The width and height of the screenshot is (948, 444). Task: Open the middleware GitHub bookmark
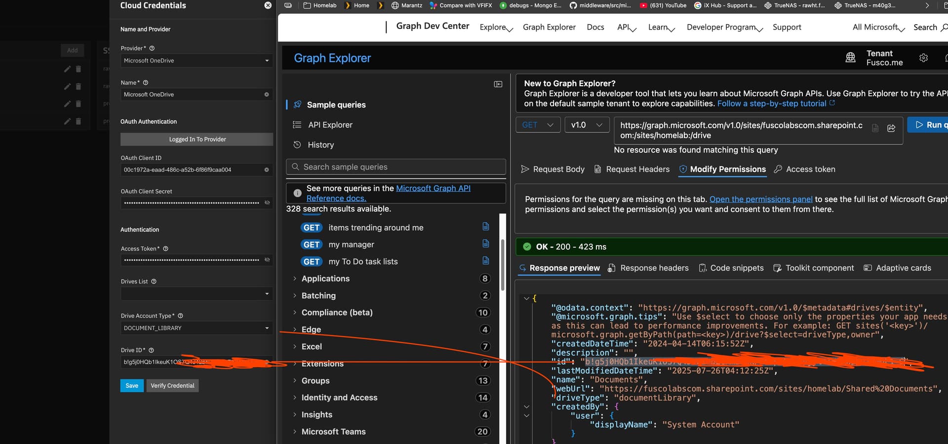600,5
